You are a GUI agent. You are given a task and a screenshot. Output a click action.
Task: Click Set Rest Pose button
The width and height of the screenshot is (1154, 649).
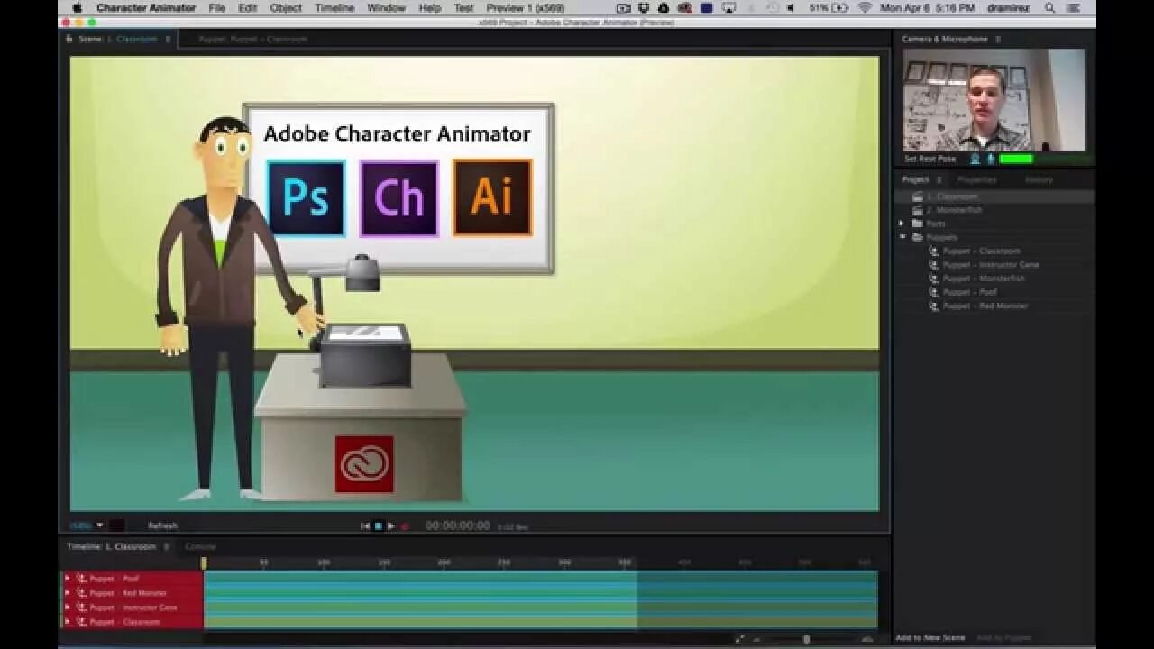click(x=930, y=159)
